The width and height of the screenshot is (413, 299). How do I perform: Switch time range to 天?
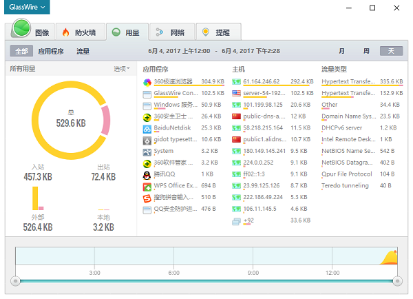pyautogui.click(x=392, y=52)
